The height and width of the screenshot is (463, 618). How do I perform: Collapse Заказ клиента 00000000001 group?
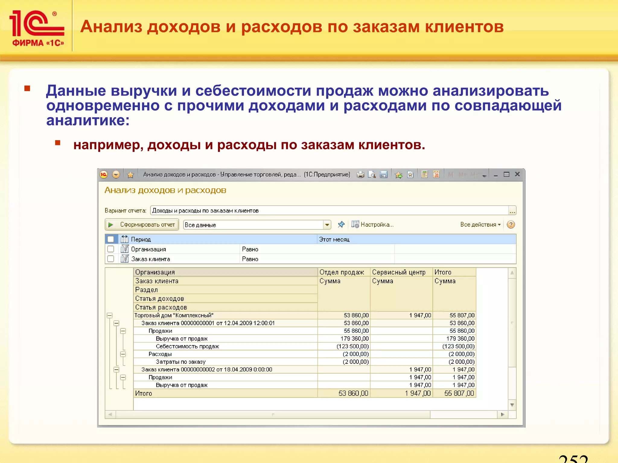116,323
